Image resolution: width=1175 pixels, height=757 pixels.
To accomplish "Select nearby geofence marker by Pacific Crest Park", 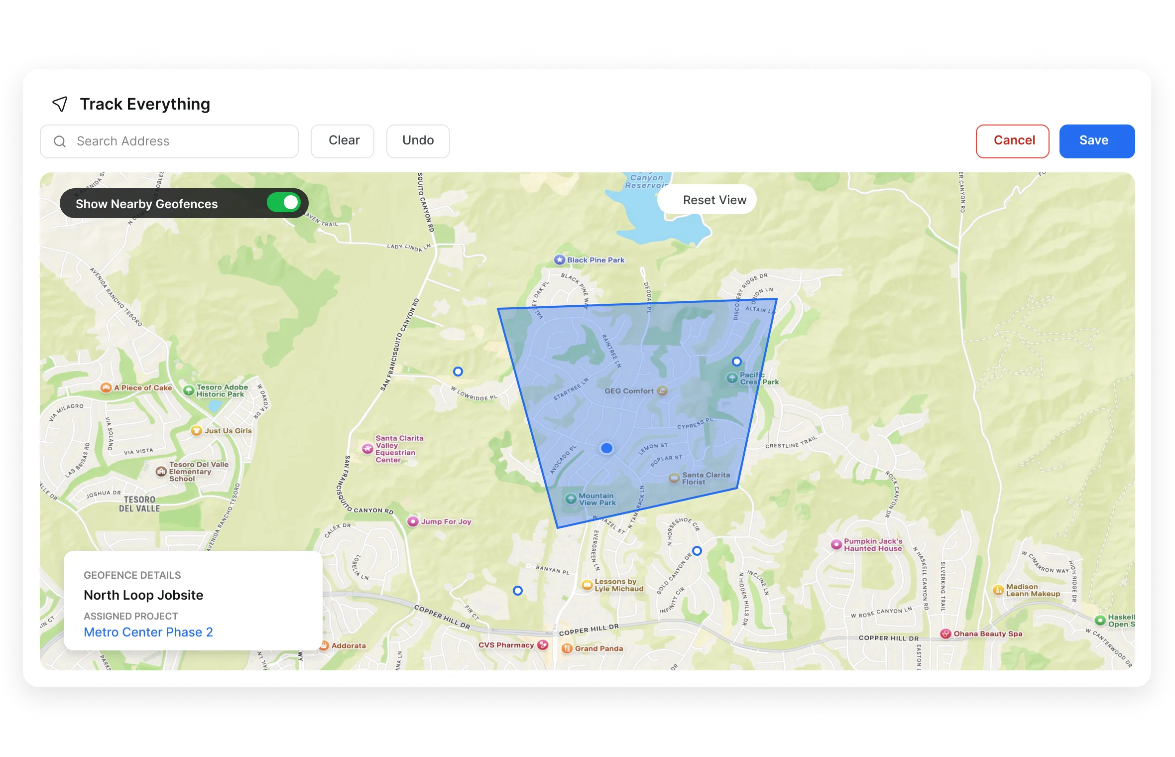I will point(737,362).
